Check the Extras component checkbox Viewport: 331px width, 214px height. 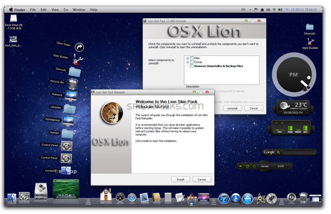192,62
